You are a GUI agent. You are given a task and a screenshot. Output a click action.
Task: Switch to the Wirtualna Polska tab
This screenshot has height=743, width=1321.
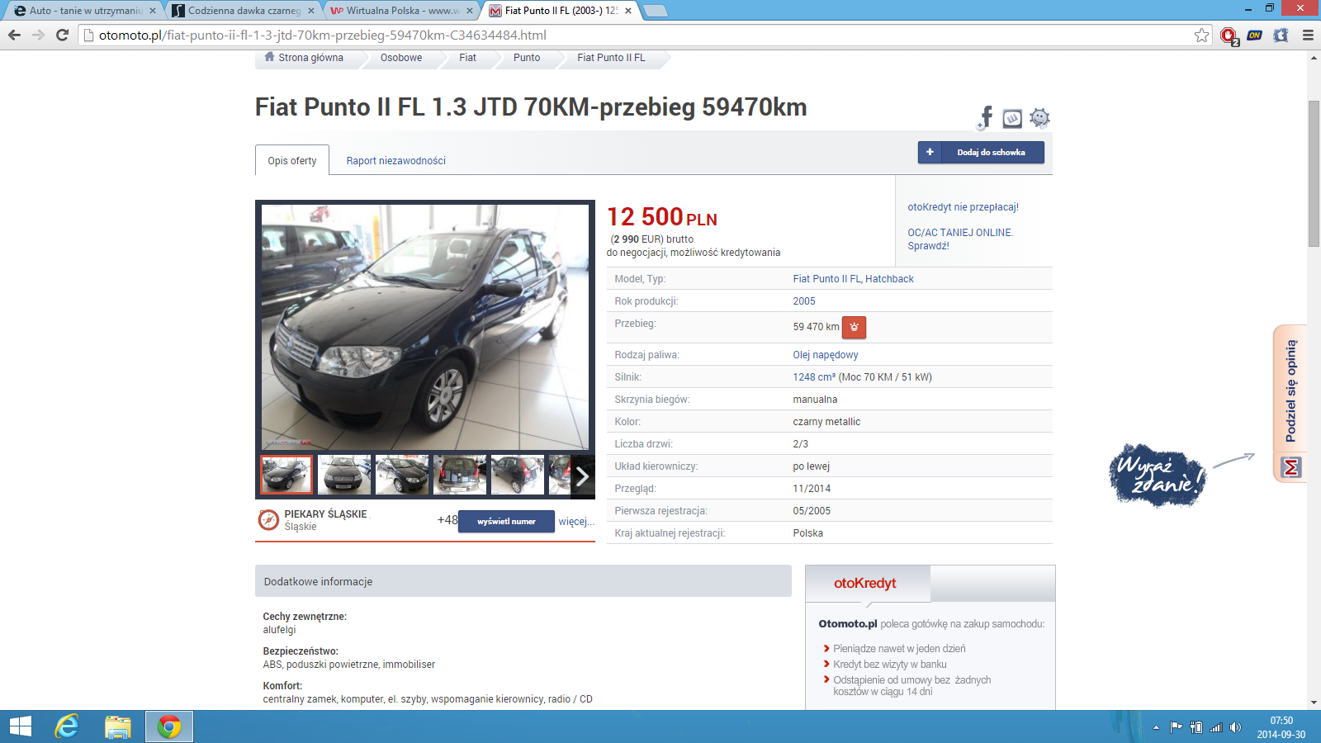tap(402, 11)
